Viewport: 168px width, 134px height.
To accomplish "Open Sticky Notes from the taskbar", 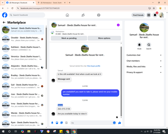I will click(61, 131).
